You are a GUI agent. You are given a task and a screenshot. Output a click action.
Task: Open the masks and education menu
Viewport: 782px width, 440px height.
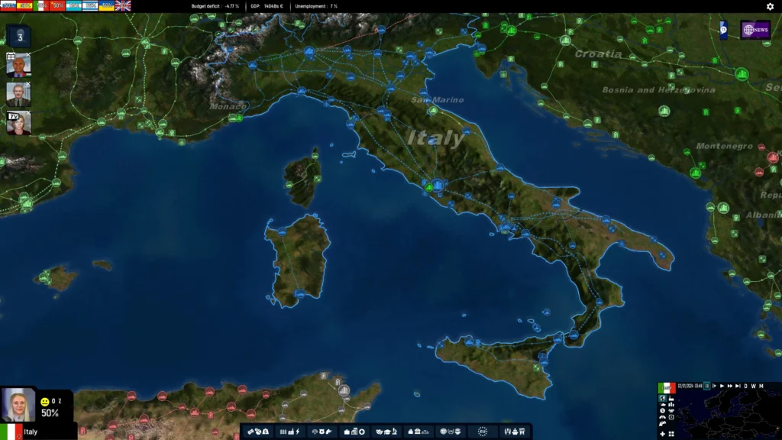pos(386,432)
